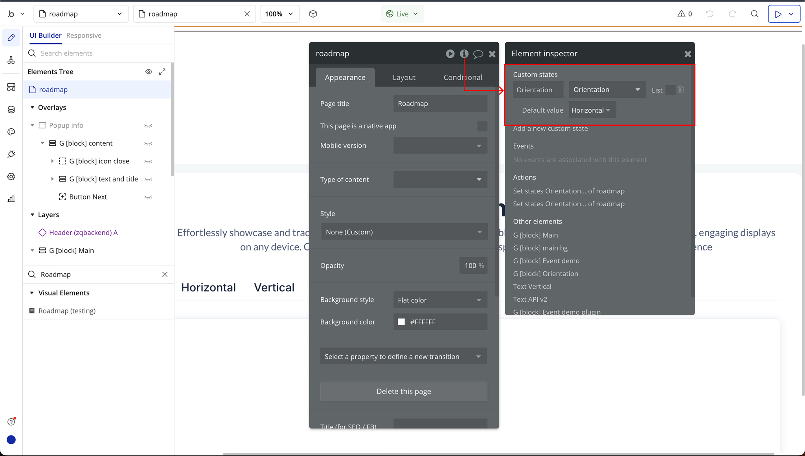Check the List box for Orientation state

point(670,90)
